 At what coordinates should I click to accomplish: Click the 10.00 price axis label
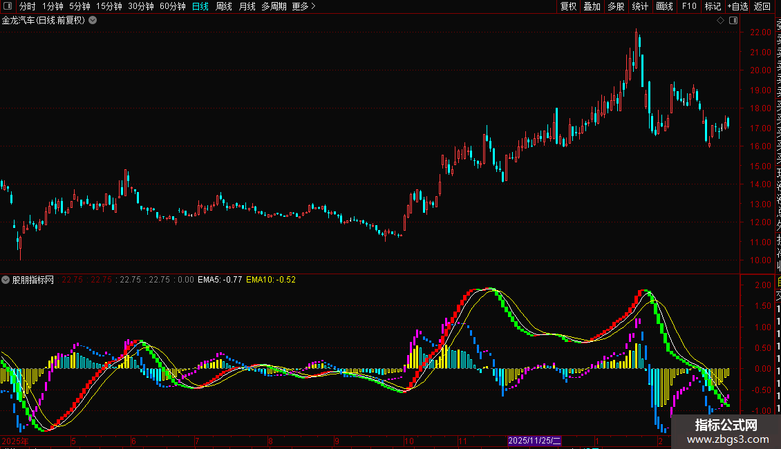pos(760,260)
